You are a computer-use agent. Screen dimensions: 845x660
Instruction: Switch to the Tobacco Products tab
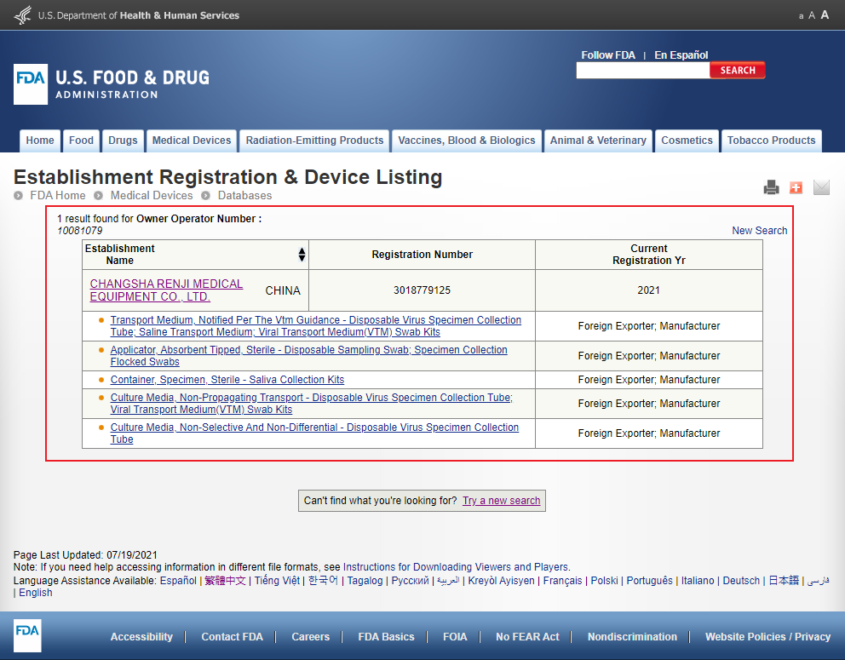tap(771, 141)
